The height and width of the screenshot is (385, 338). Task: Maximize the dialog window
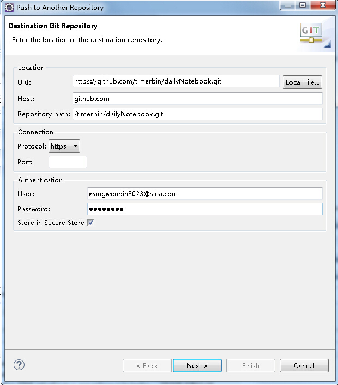(x=303, y=5)
